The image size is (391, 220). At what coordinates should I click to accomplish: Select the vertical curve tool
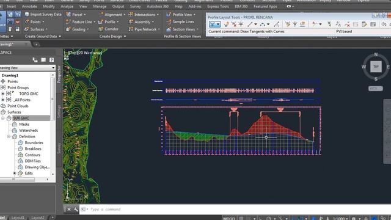click(262, 24)
